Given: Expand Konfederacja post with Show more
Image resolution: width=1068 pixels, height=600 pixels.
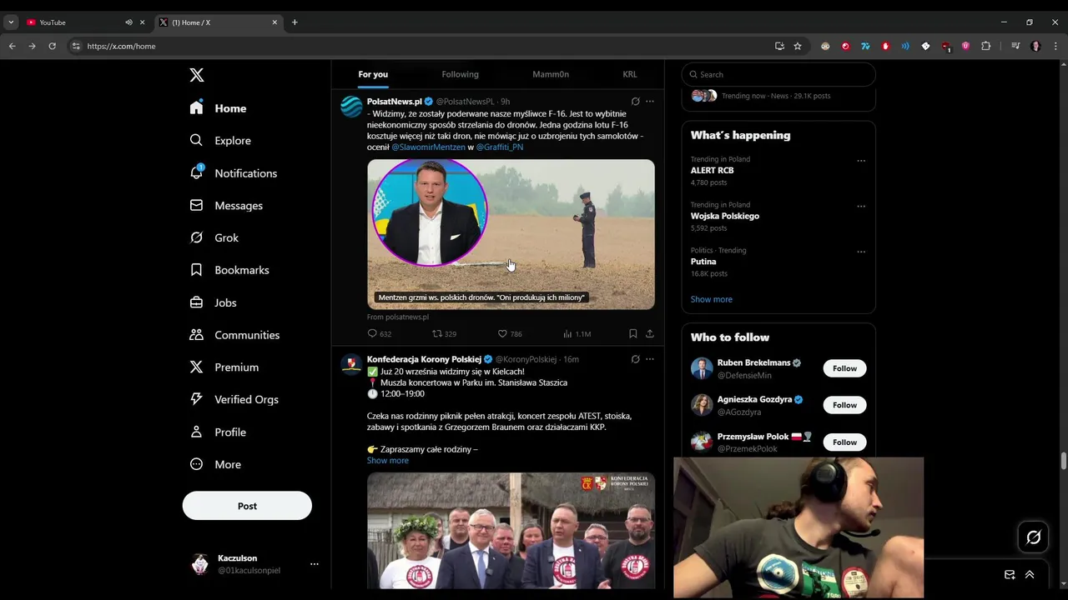Looking at the screenshot, I should [388, 461].
